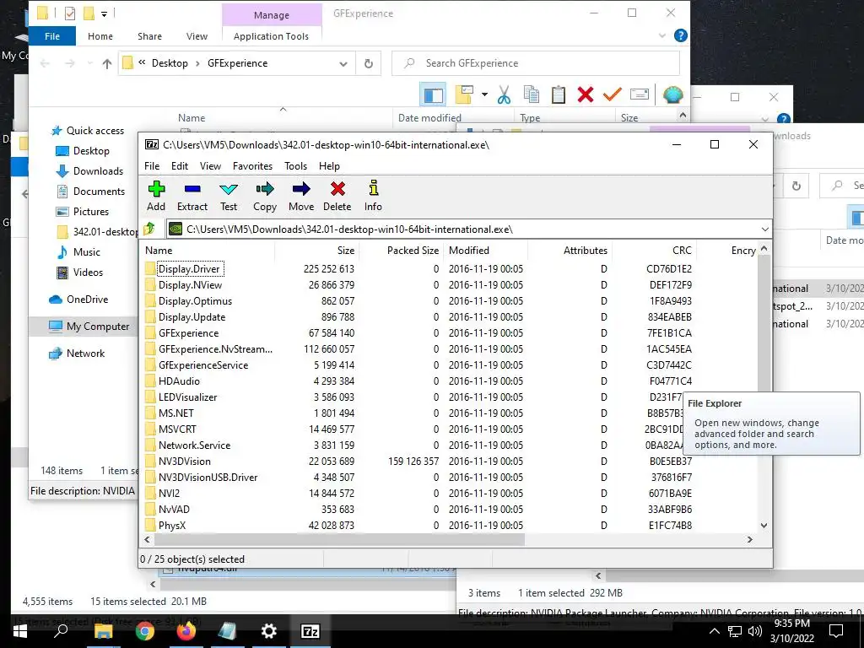The image size is (864, 648).
Task: Switch to Explorer Home tab
Action: point(100,35)
